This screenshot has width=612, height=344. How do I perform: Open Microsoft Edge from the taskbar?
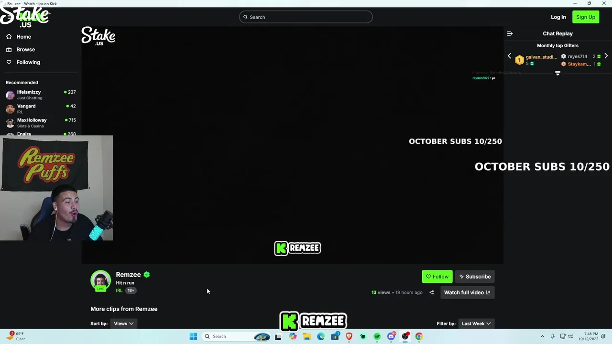point(321,336)
